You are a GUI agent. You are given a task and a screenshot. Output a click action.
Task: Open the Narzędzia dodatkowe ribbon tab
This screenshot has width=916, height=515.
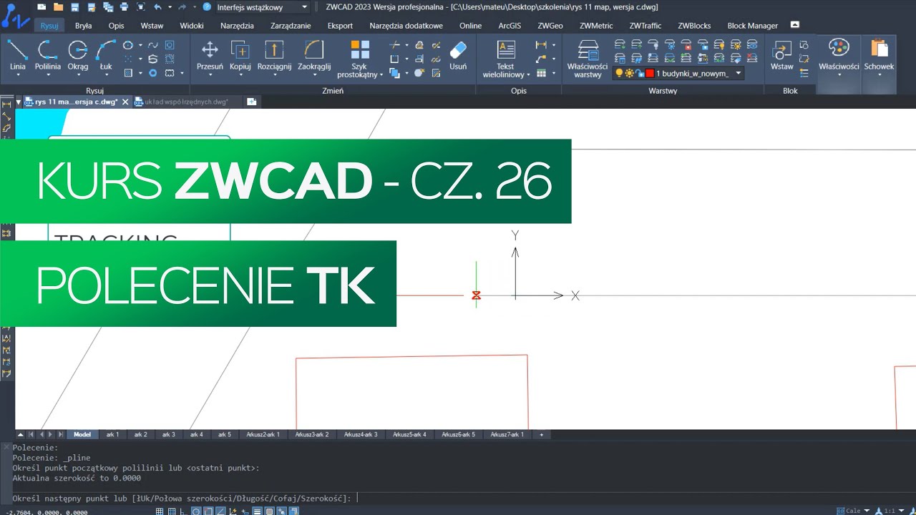pyautogui.click(x=406, y=26)
